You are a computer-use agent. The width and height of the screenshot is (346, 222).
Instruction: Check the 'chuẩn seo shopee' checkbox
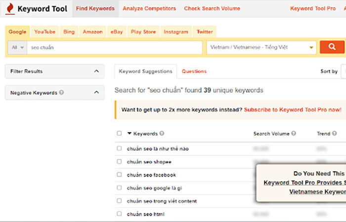119,161
